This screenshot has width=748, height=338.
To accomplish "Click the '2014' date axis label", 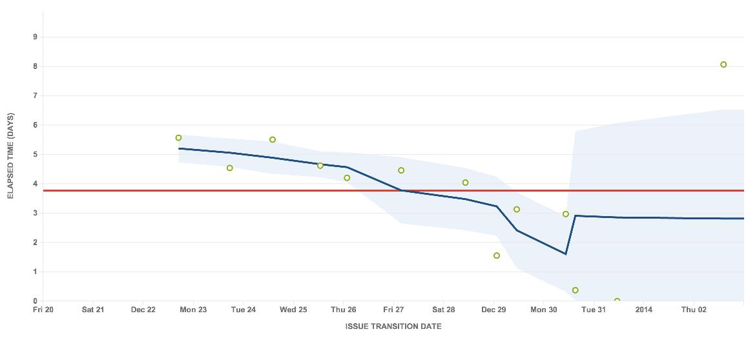I will (x=644, y=310).
